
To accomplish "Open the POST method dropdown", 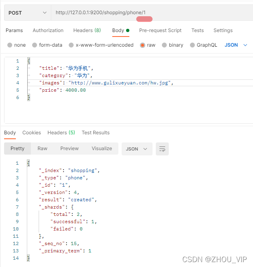I will [28, 13].
